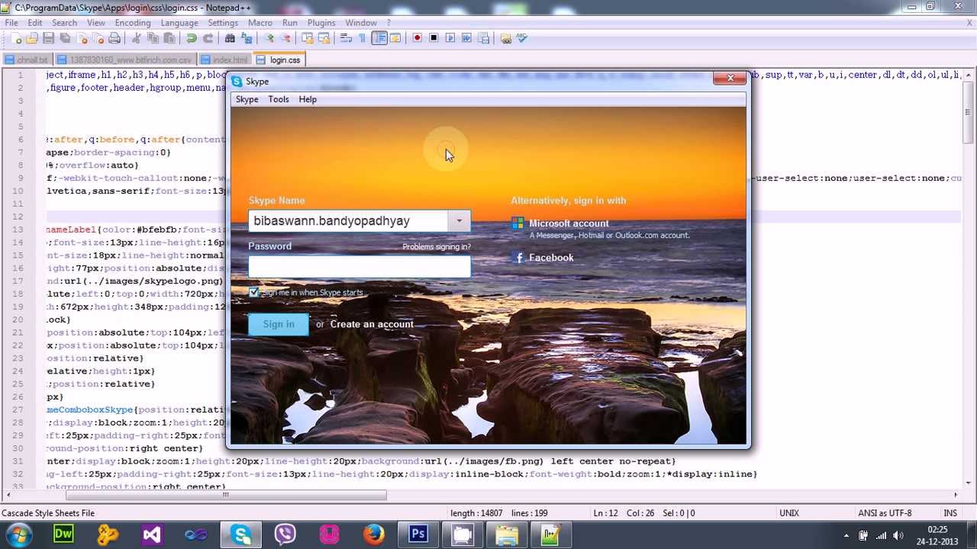
Task: Click UNIX line ending in status bar
Action: point(789,513)
